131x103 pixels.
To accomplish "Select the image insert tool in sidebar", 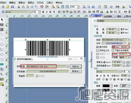I will click(x=2, y=79).
